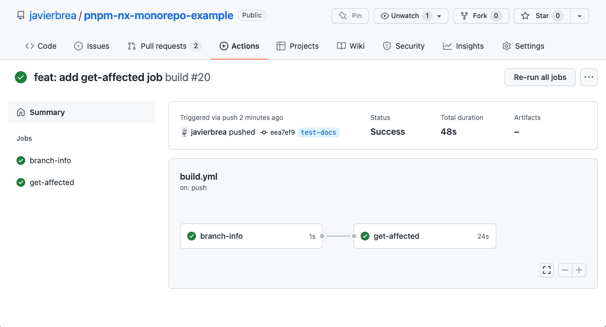Open commit eea7ef9 link

pyautogui.click(x=283, y=132)
